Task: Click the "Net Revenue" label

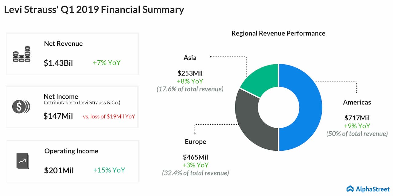Action: 63,43
